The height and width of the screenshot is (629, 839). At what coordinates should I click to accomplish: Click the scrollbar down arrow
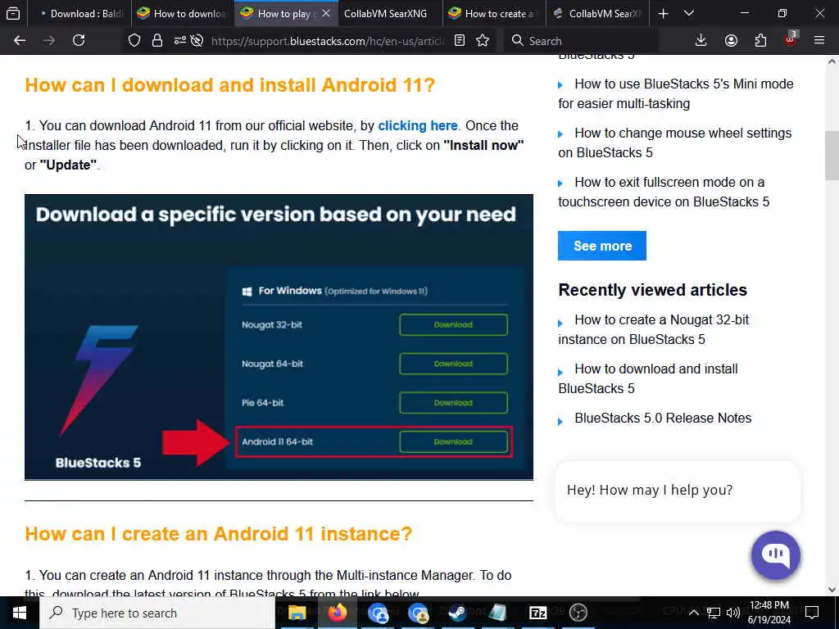pyautogui.click(x=832, y=590)
